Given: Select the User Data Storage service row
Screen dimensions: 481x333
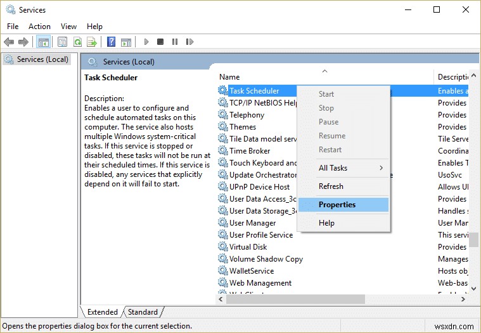Looking at the screenshot, I should tap(343, 210).
